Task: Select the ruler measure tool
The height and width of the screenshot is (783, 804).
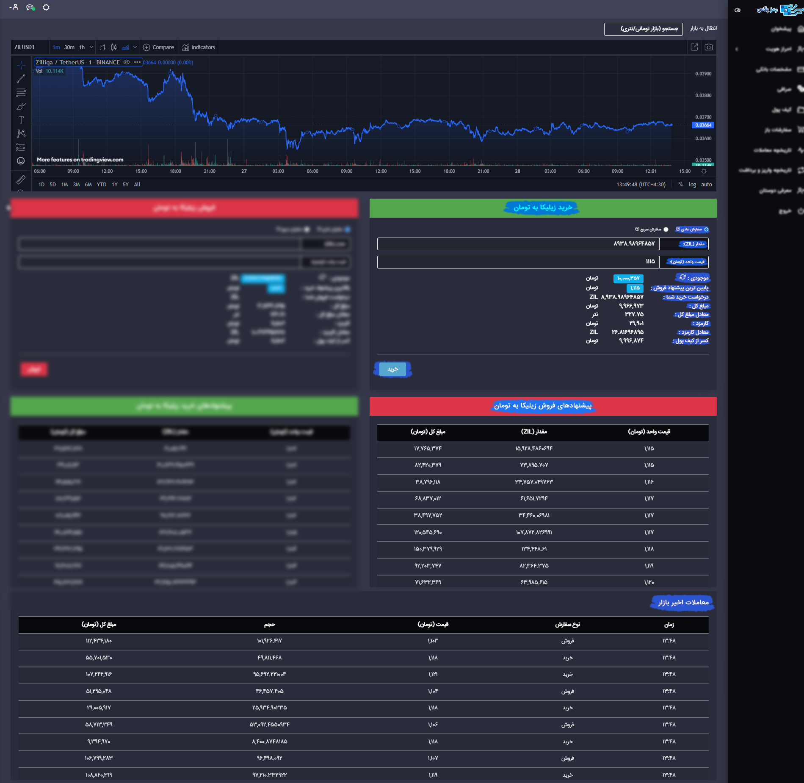Action: tap(21, 180)
